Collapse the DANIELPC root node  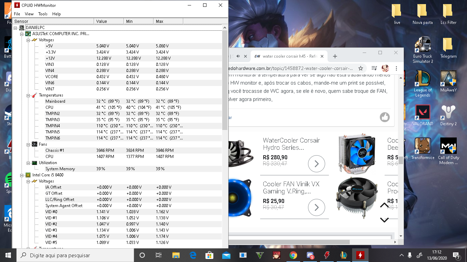pyautogui.click(x=15, y=28)
